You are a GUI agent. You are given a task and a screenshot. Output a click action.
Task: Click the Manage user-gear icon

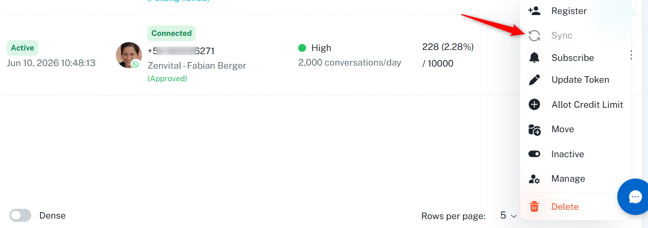(x=534, y=179)
